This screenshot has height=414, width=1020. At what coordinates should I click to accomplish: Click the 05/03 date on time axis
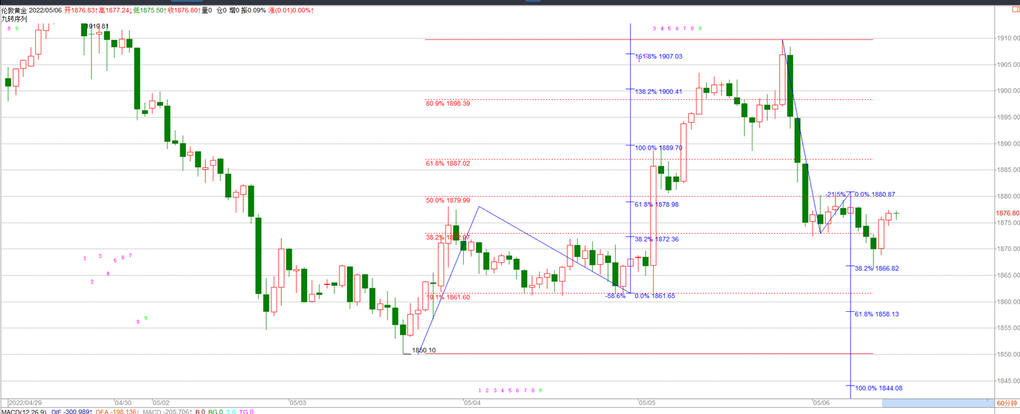point(297,402)
